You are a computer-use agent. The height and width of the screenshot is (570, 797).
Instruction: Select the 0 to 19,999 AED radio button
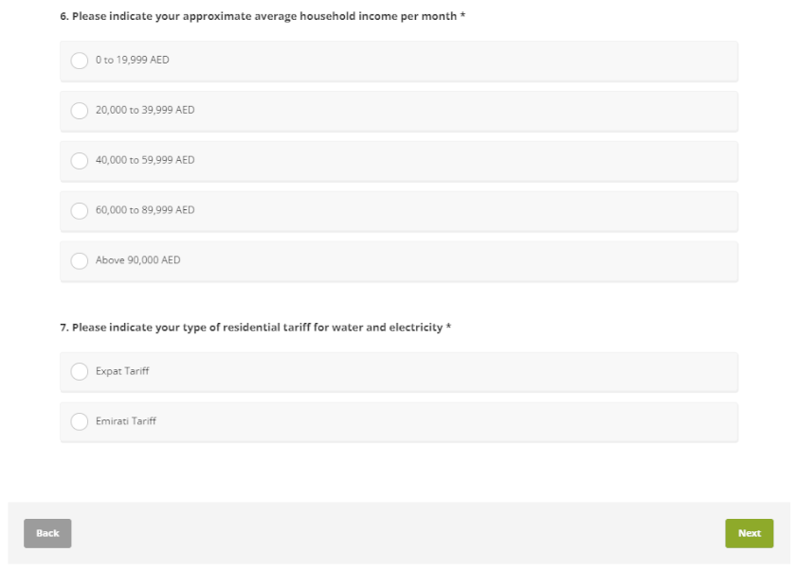pyautogui.click(x=80, y=61)
